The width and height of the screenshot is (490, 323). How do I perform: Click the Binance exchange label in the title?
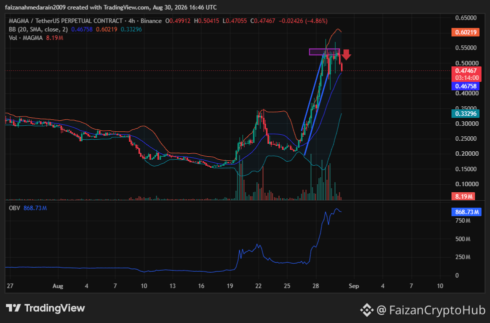pos(151,21)
